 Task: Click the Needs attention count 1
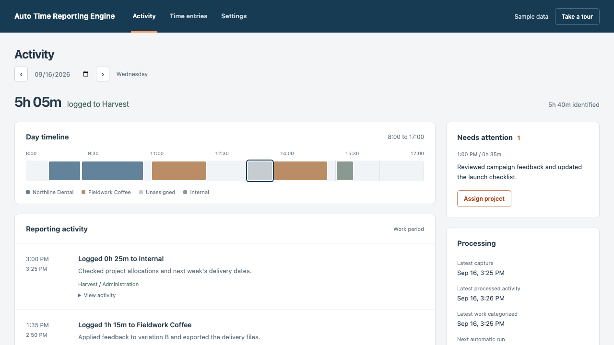click(519, 138)
